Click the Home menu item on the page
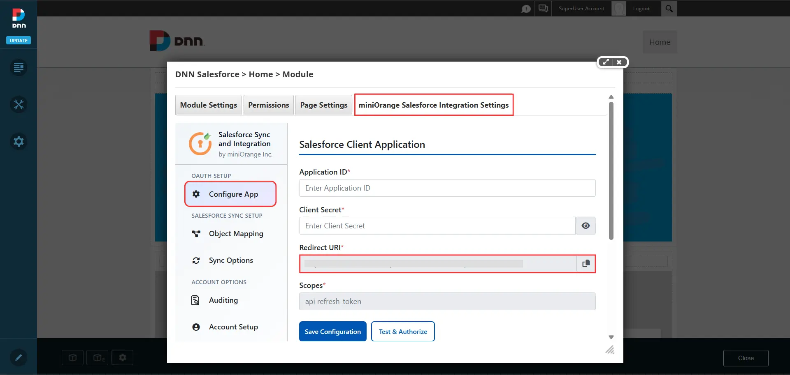Screen dimensions: 790x375 pos(660,42)
